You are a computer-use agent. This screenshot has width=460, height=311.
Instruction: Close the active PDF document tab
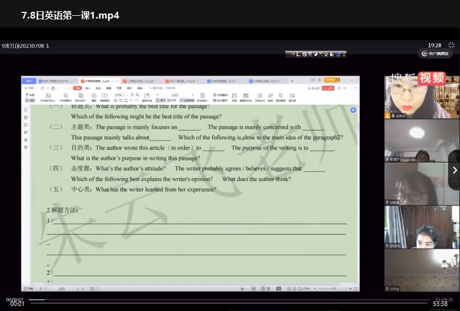[x=117, y=81]
